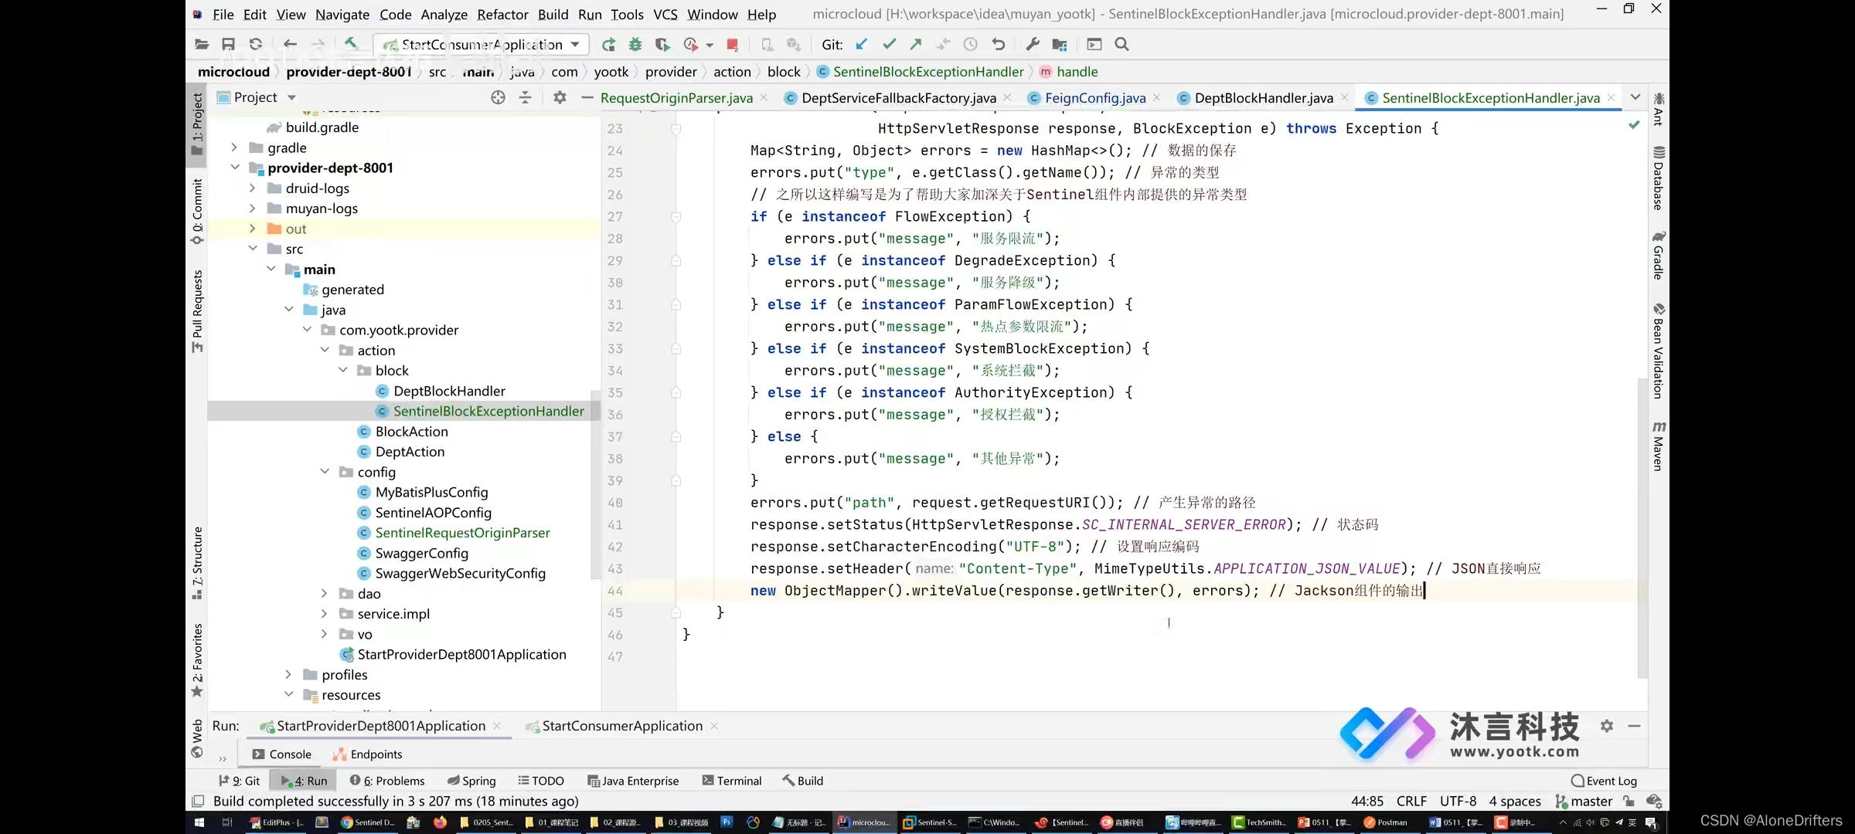Click the Debug bug icon
Viewport: 1855px width, 834px height.
point(635,45)
